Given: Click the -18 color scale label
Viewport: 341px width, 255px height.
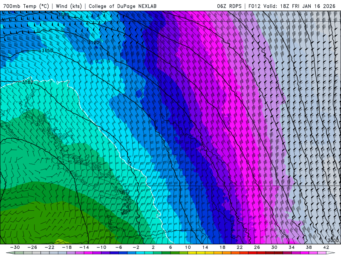Looking at the screenshot, I should pos(67,247).
